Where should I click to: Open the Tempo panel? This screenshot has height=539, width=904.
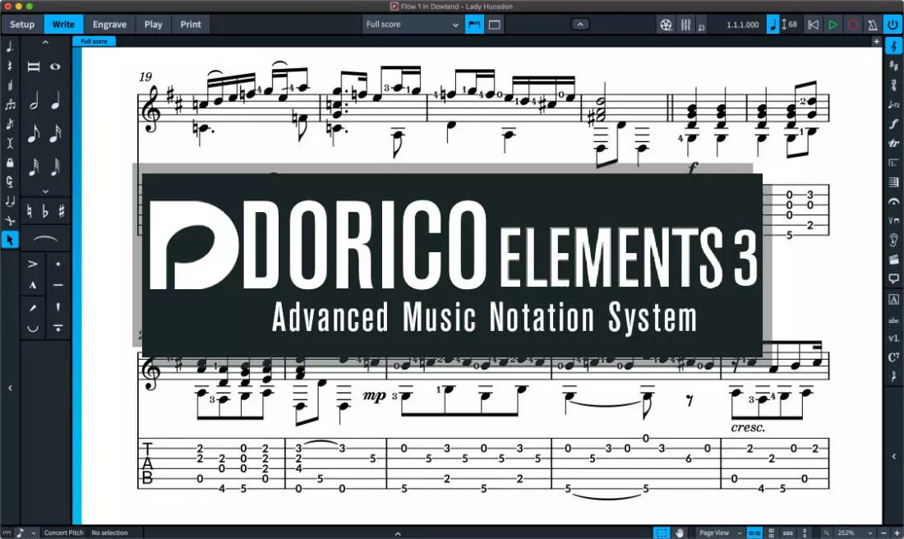coord(893,104)
